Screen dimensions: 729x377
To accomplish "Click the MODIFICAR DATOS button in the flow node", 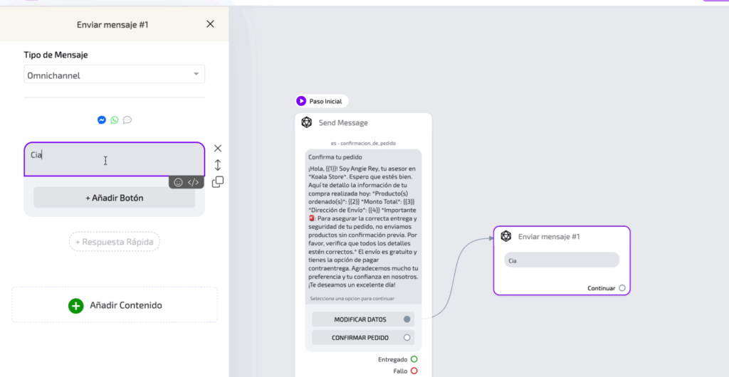I will click(362, 319).
